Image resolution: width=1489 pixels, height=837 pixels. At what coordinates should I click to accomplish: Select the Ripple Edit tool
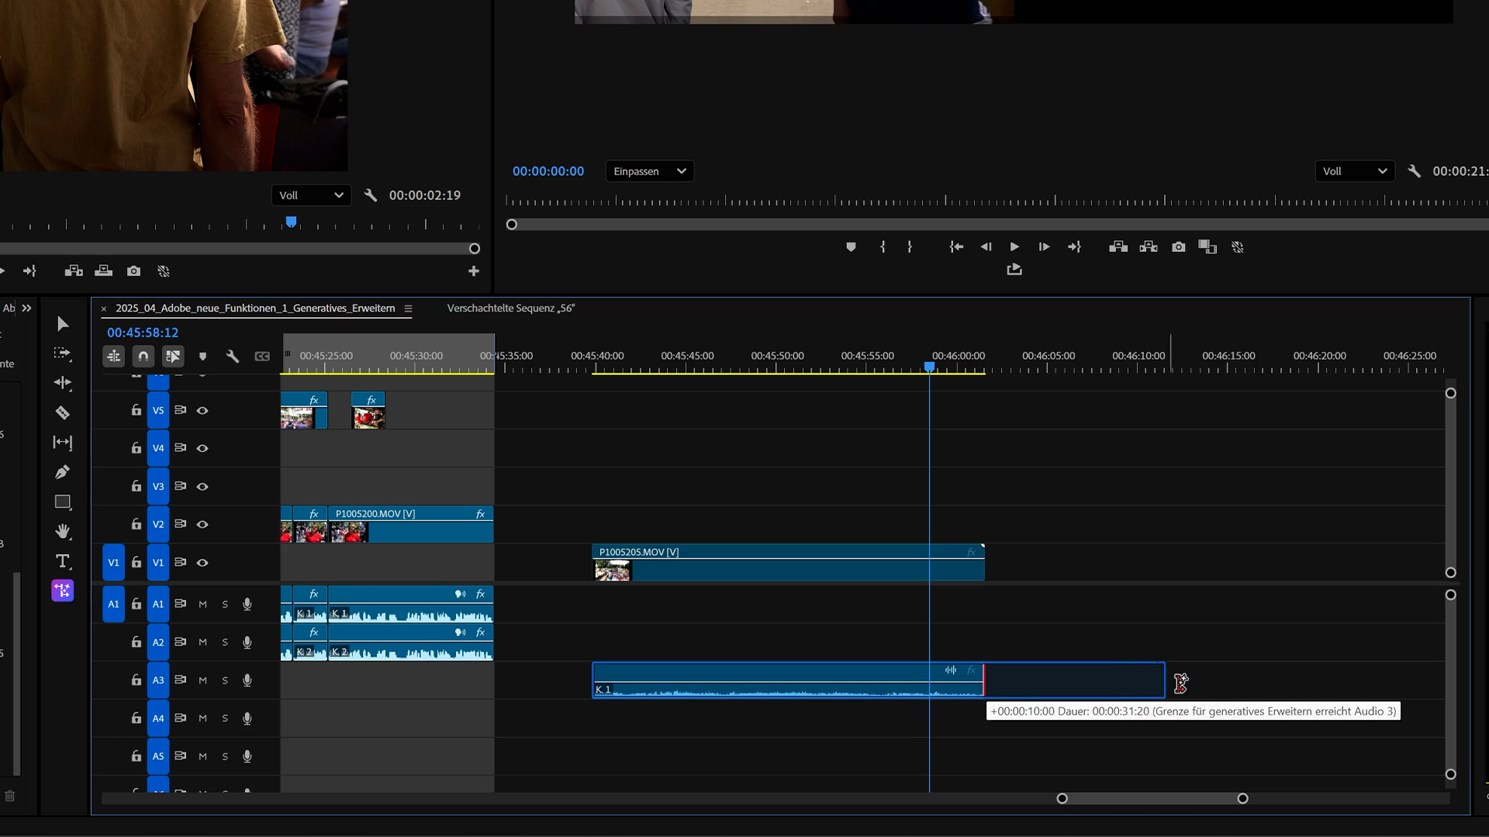coord(63,383)
